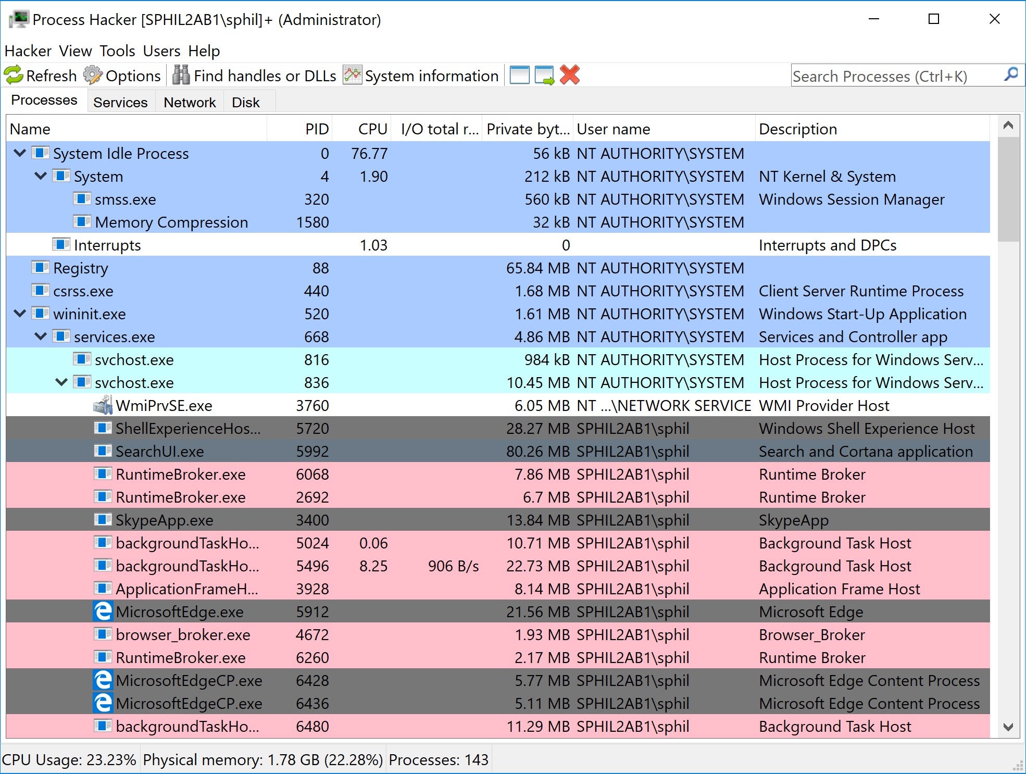
Task: Click the Find handles binoculars icon
Action: pos(181,76)
